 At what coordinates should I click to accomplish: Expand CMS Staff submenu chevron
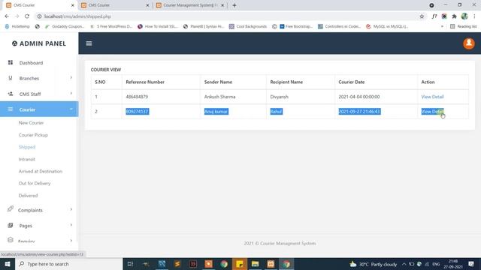71,93
